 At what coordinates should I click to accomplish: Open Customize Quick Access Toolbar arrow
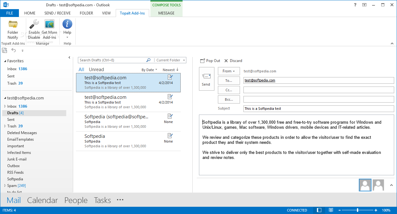pyautogui.click(x=22, y=50)
